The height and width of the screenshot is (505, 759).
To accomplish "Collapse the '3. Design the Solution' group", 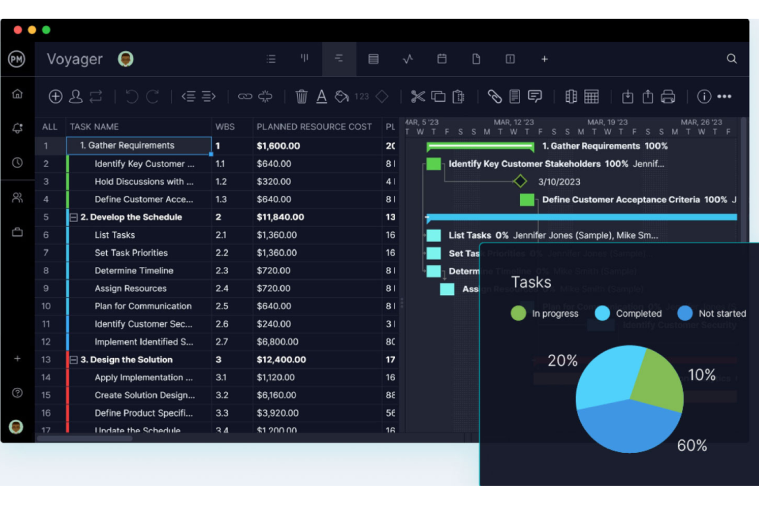I will point(74,359).
